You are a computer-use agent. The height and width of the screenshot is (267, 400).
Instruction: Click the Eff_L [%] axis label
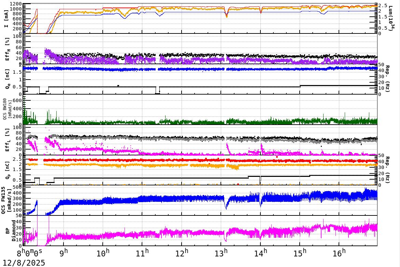pyautogui.click(x=6, y=140)
